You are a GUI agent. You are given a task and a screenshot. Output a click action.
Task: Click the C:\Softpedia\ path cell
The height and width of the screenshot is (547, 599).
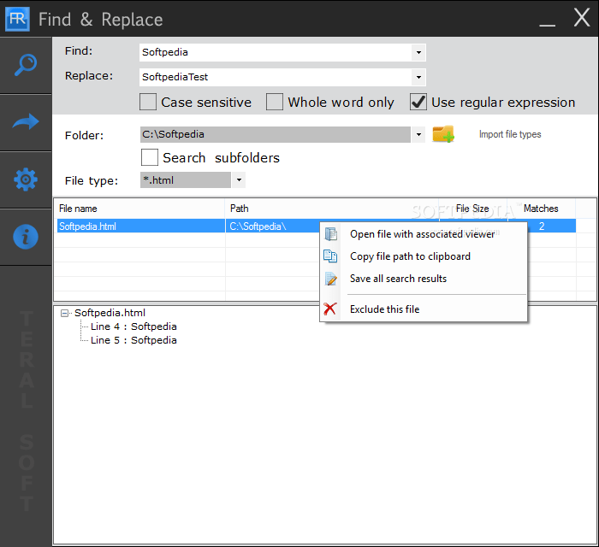258,226
